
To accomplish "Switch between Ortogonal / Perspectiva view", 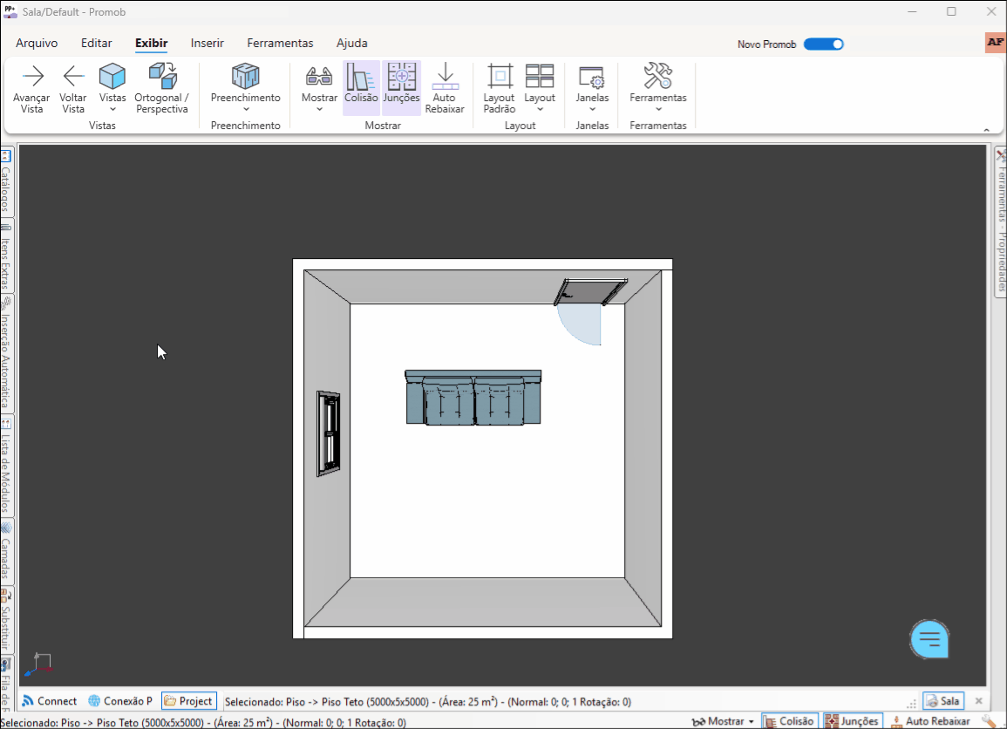I will tap(161, 87).
